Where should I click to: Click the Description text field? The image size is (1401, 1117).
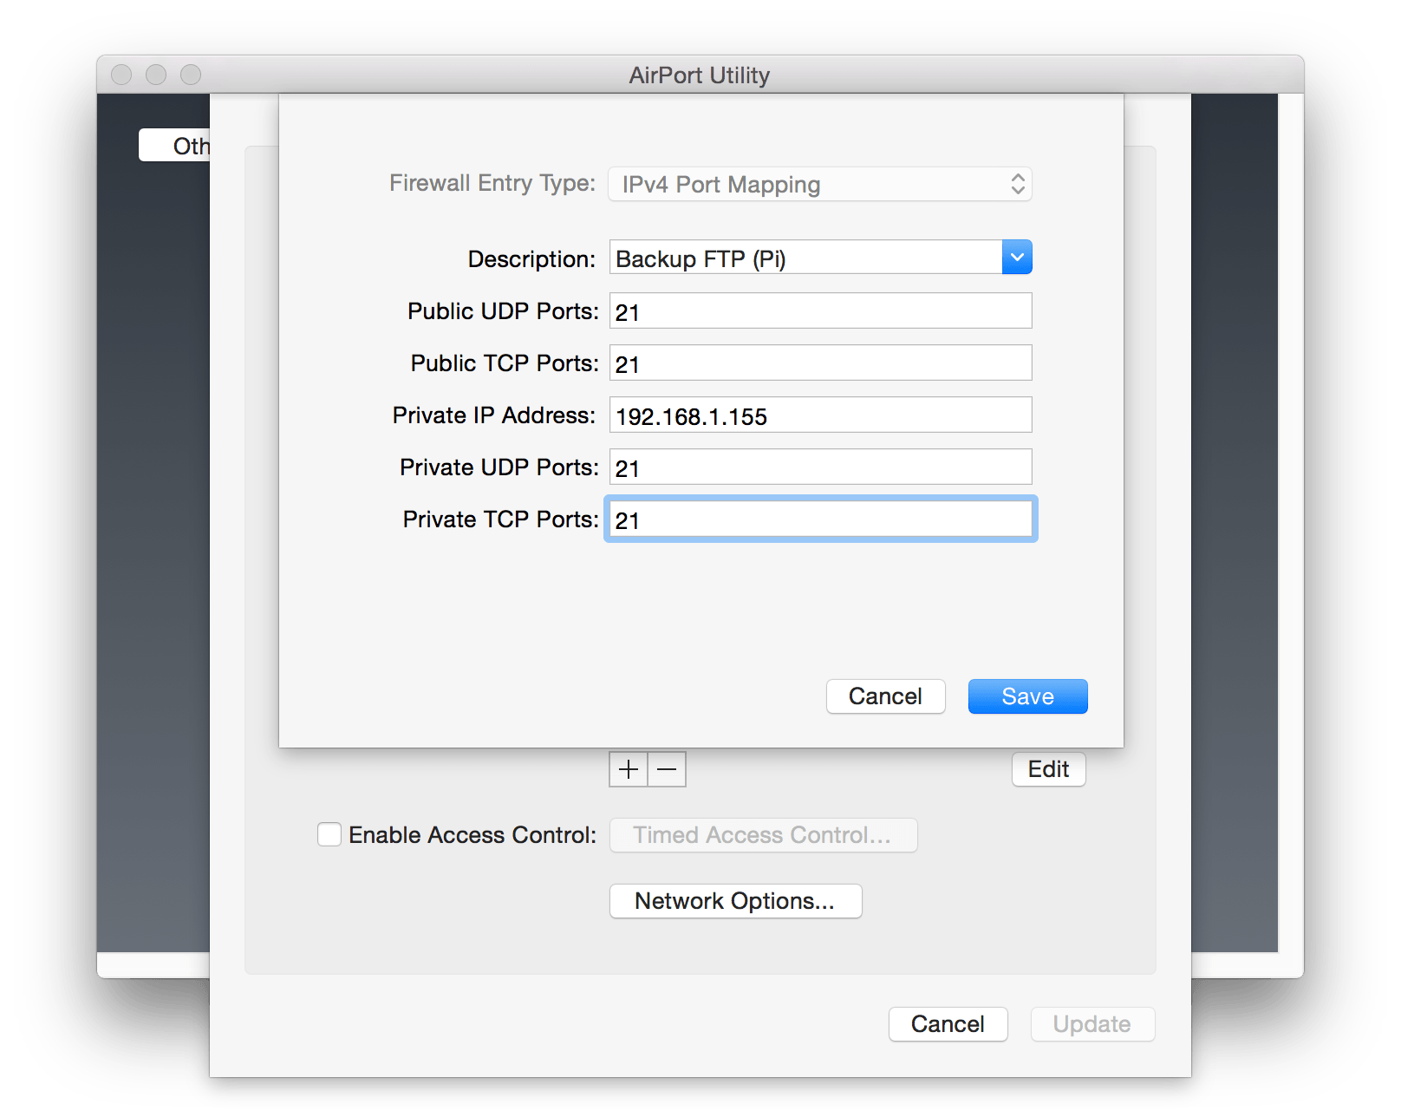pos(805,258)
